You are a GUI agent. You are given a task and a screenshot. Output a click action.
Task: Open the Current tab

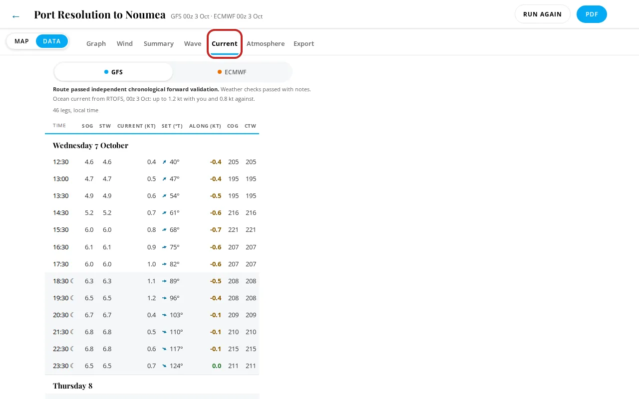click(x=225, y=43)
